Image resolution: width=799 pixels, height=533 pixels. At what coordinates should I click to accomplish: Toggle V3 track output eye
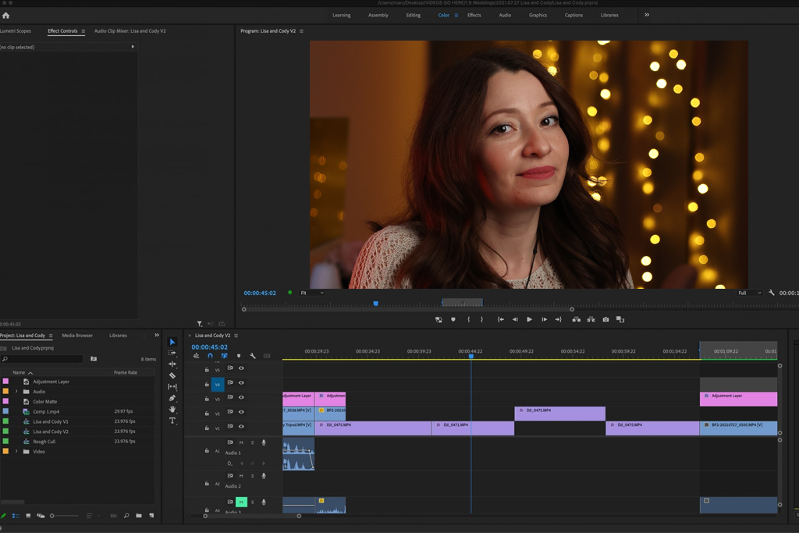pyautogui.click(x=242, y=397)
